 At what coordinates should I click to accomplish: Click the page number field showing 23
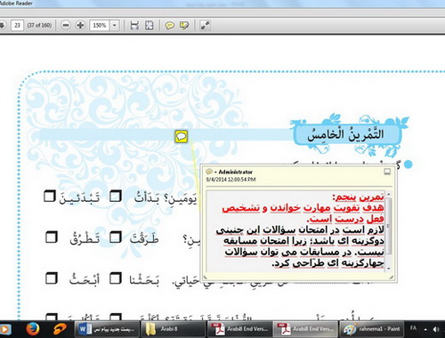point(17,26)
